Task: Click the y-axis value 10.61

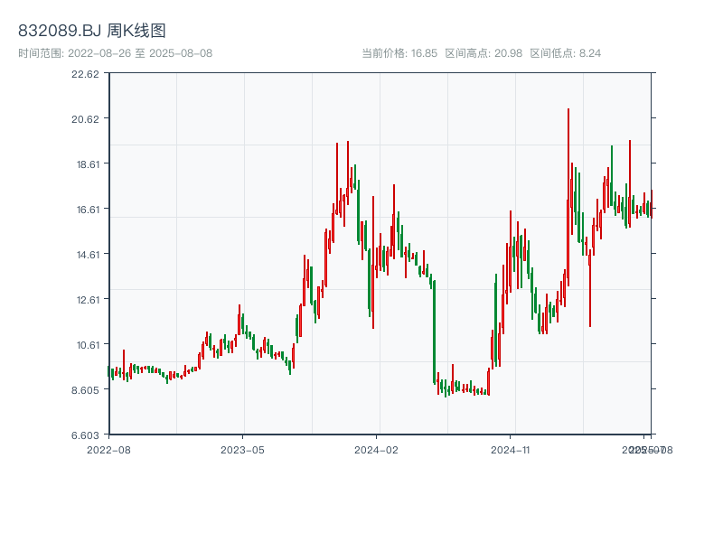Action: (x=88, y=345)
